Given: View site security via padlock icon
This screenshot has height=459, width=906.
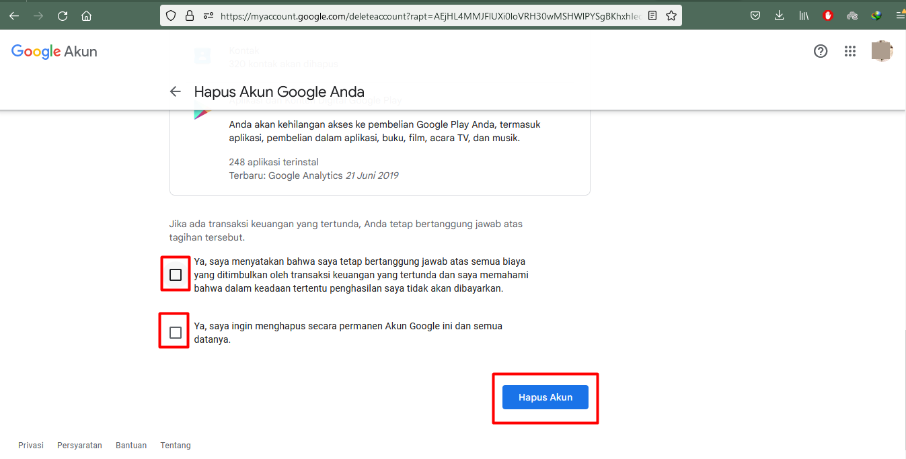Looking at the screenshot, I should (189, 15).
